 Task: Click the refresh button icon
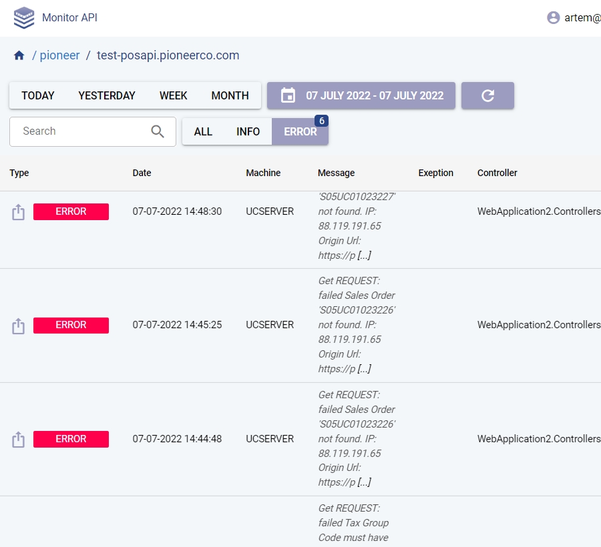(487, 95)
